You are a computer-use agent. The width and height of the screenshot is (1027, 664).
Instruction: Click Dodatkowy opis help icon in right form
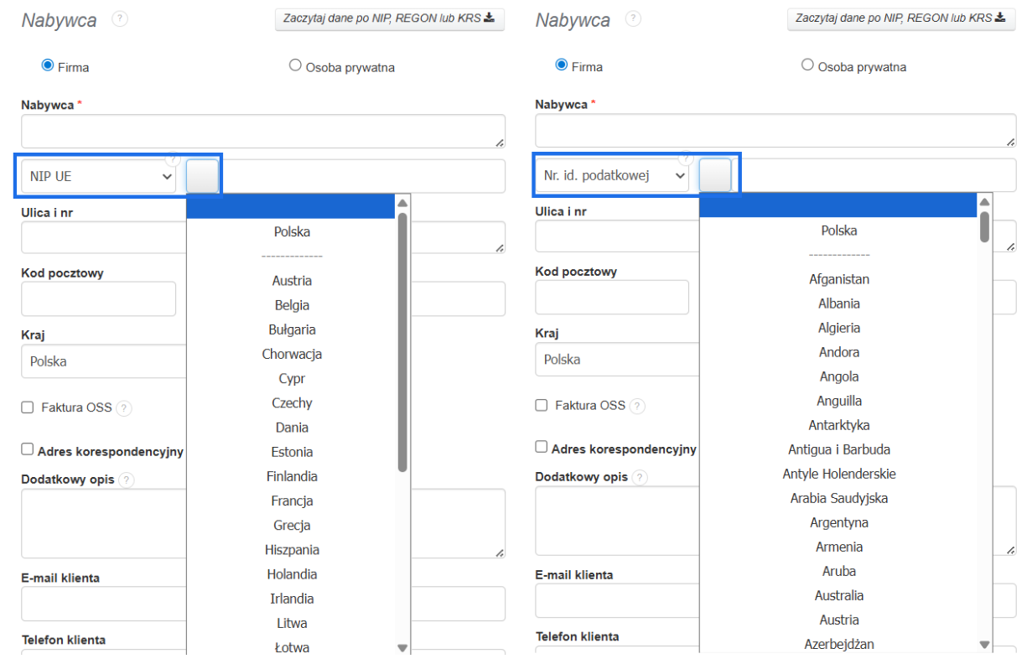click(640, 477)
